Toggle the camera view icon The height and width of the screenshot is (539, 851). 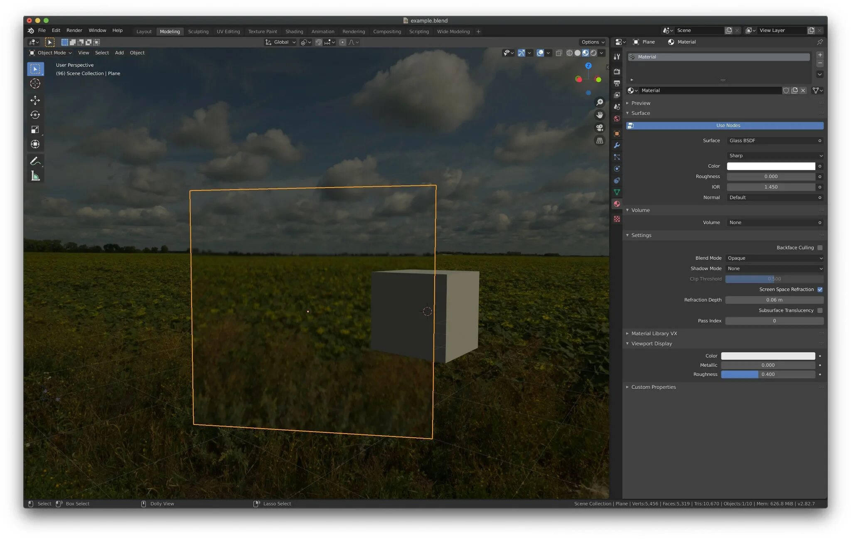[x=600, y=128]
